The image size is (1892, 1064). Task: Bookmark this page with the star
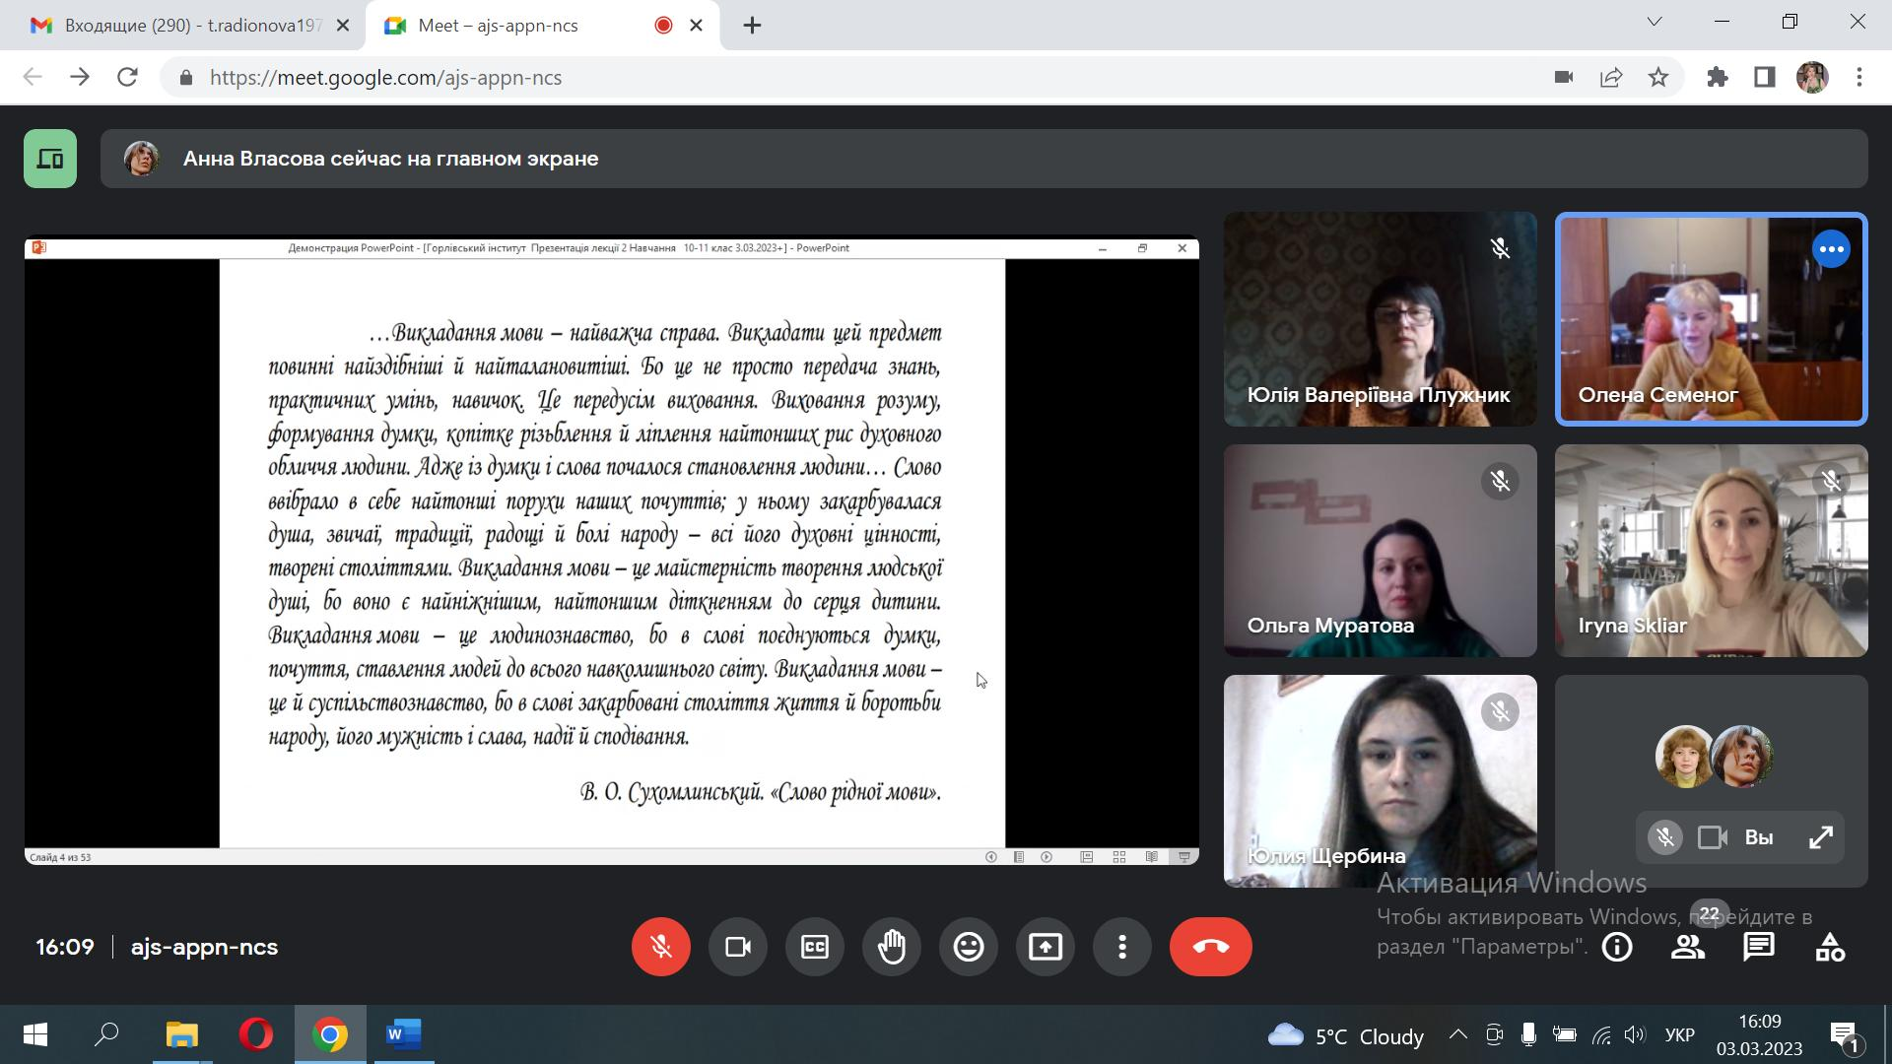click(1658, 78)
